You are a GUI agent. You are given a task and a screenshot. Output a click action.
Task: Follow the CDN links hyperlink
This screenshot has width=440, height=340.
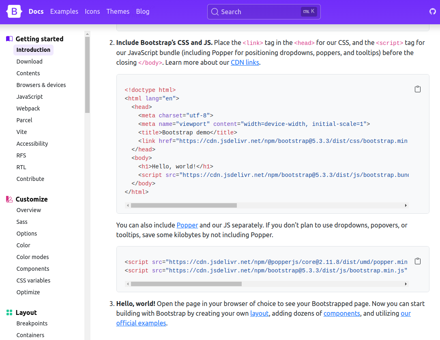point(245,62)
